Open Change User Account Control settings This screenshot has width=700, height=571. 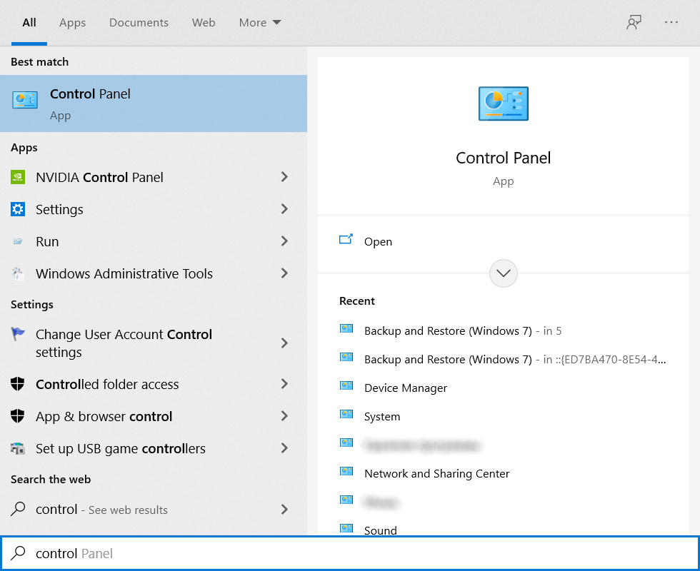coord(154,343)
